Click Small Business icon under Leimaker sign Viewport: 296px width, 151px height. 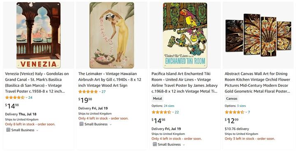click(81, 124)
